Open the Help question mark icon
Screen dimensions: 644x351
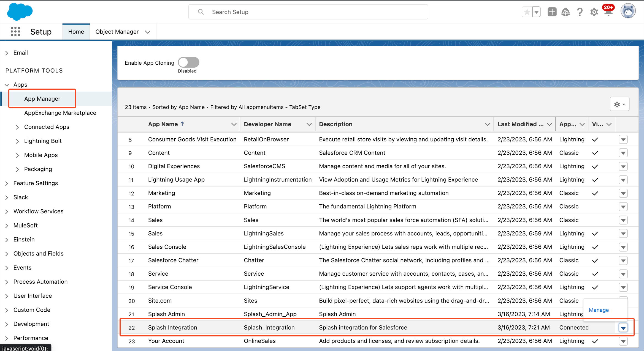pyautogui.click(x=580, y=12)
